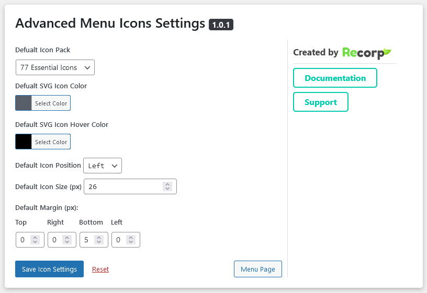This screenshot has height=293, width=427.
Task: Click the Reset link
Action: coord(100,269)
